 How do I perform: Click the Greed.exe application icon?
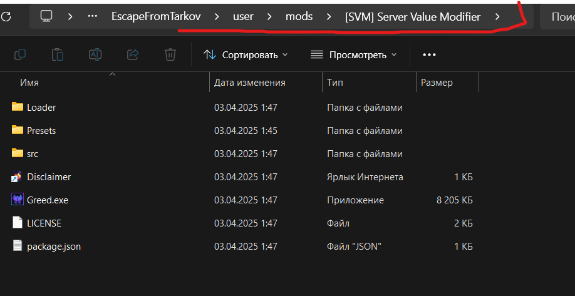(18, 200)
